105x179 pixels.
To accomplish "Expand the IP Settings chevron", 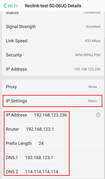I will (100, 101).
